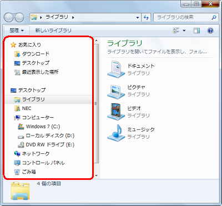
Task: Click ライブラリ breadcrumb in the address bar
Action: pos(57,17)
